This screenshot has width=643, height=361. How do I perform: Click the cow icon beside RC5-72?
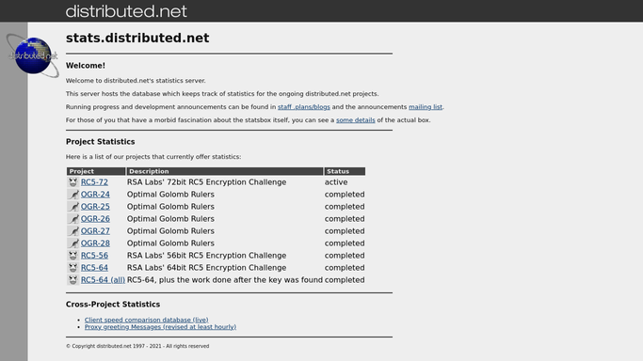tap(73, 182)
